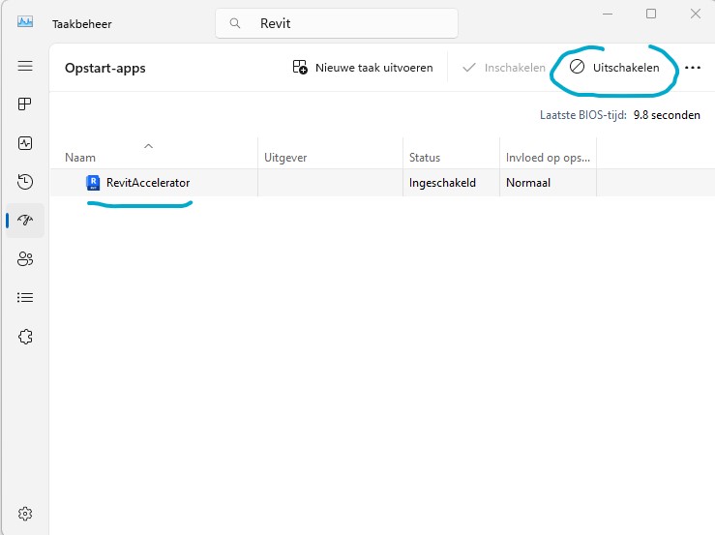Image resolution: width=715 pixels, height=535 pixels.
Task: Select the RevitAccelerator row name
Action: [x=148, y=183]
